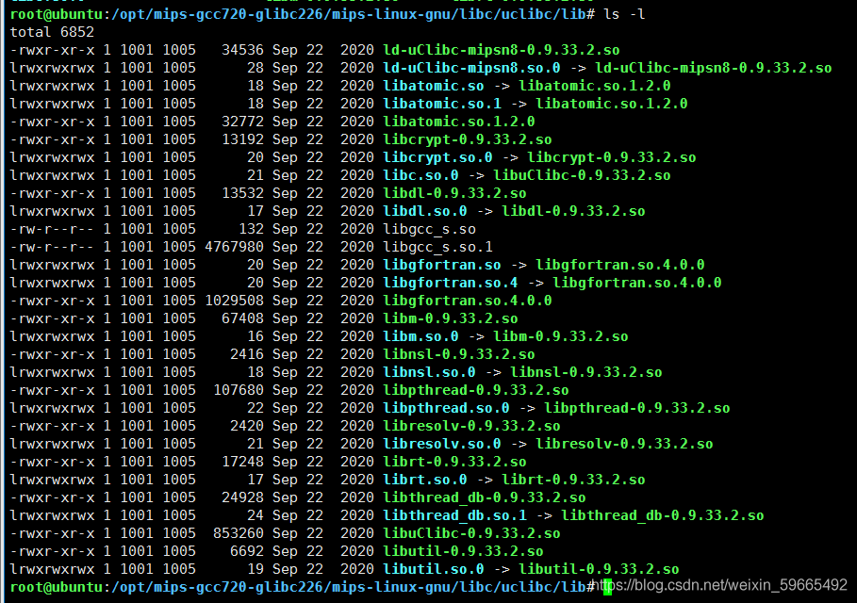Select file name ld-uClibc-mipsn8-0.9.33.2.so in first row

pos(502,50)
